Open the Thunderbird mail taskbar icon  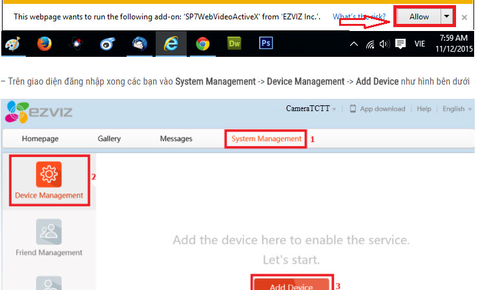point(140,44)
